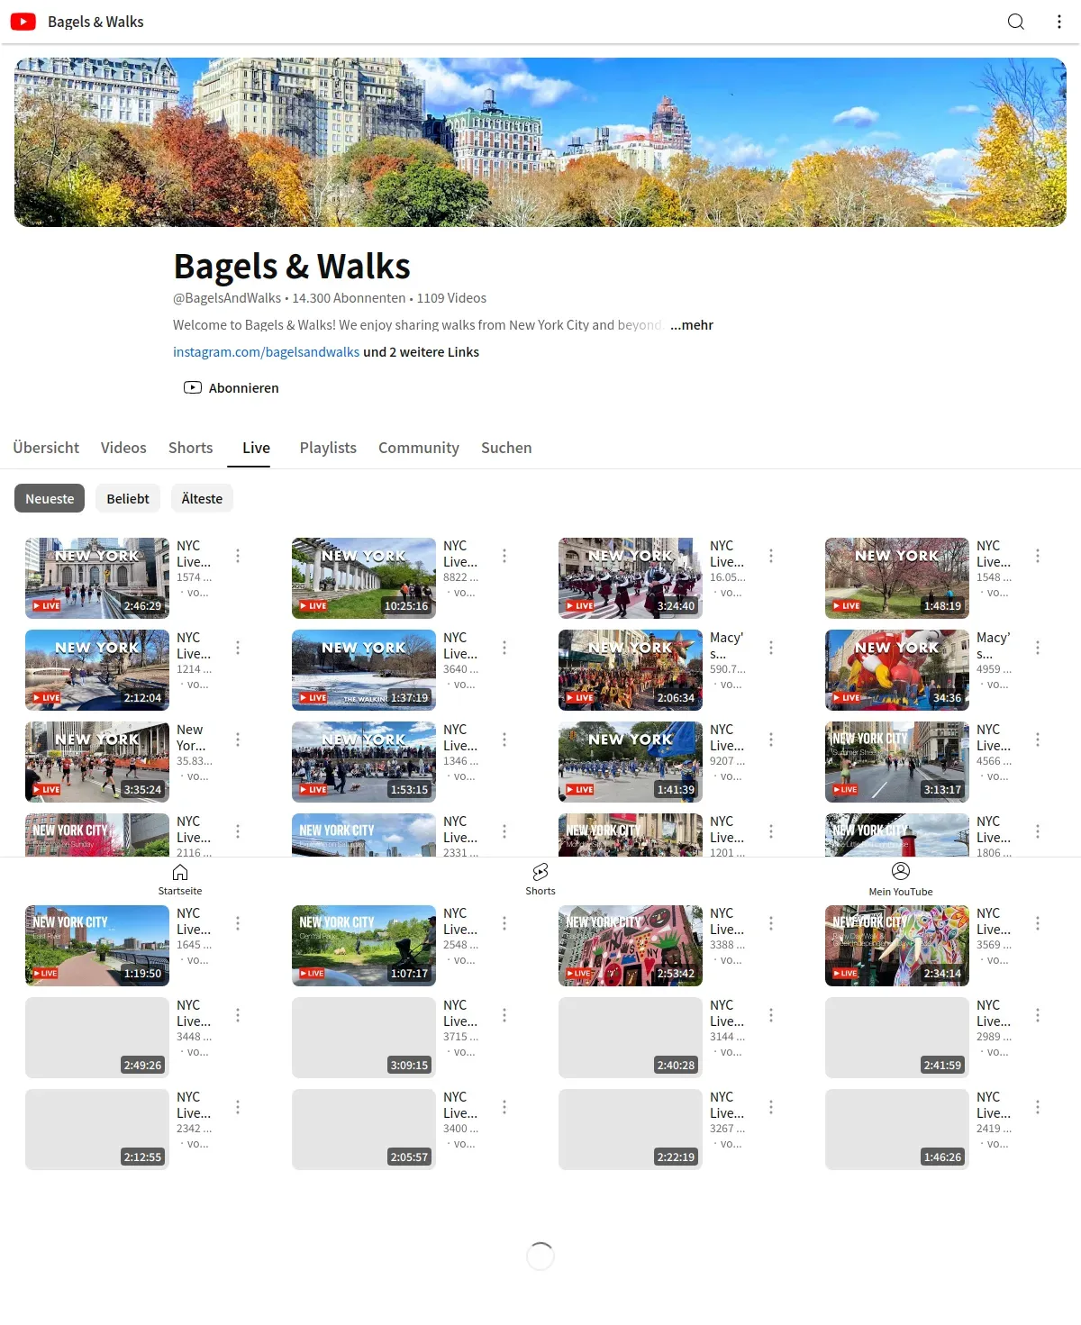Open the placeholder thumbnail showing 2:40:28
Screen dimensions: 1081x1325
click(x=631, y=1038)
